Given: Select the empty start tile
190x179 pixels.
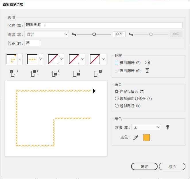Looking at the screenshot, I should [x=74, y=59].
